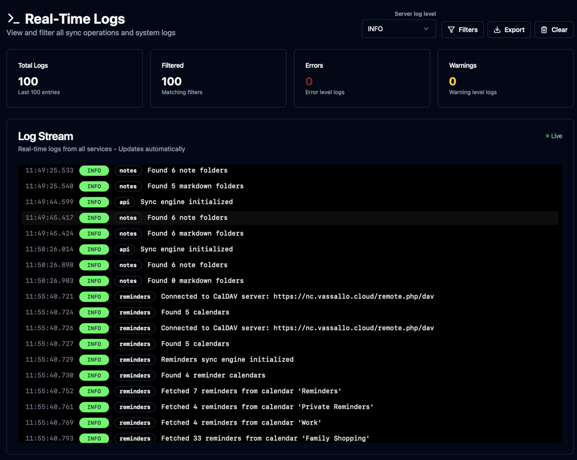Toggle the INFO badge on the Found 5 calendars entry

coord(94,312)
